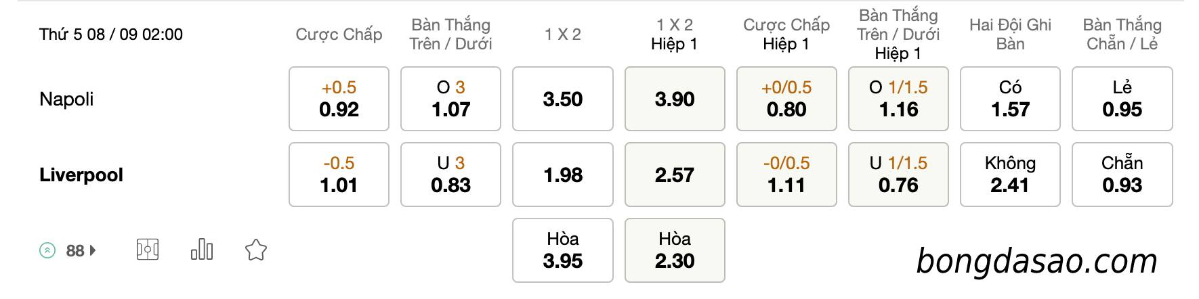Add match to favorites star
Viewport: 1199px width, 299px height.
tap(255, 250)
